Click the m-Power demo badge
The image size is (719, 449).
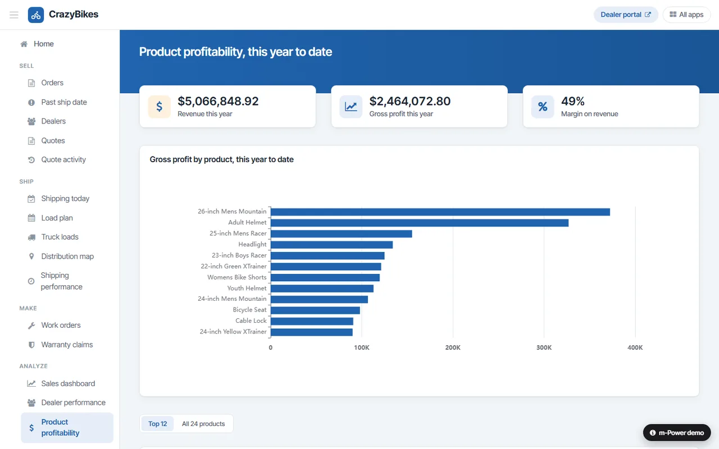point(677,433)
